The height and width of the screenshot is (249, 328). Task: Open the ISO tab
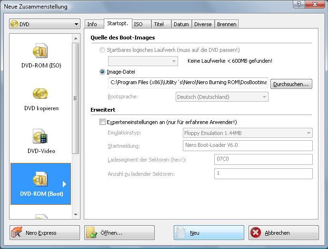click(x=141, y=24)
